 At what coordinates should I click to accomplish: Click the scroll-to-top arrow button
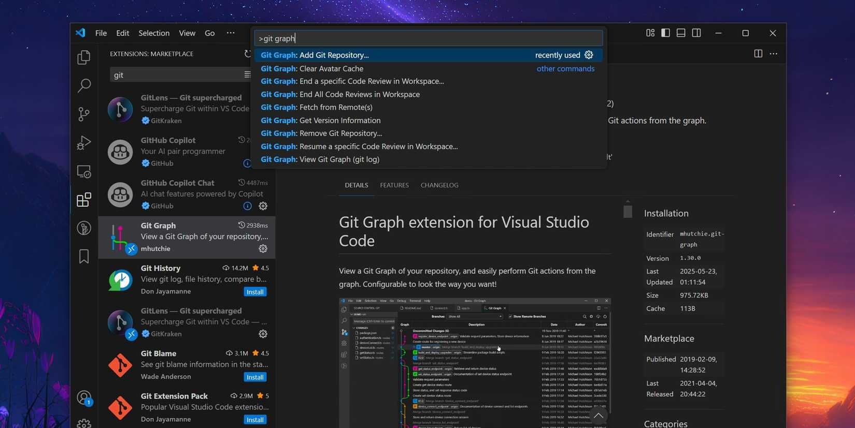(x=598, y=415)
